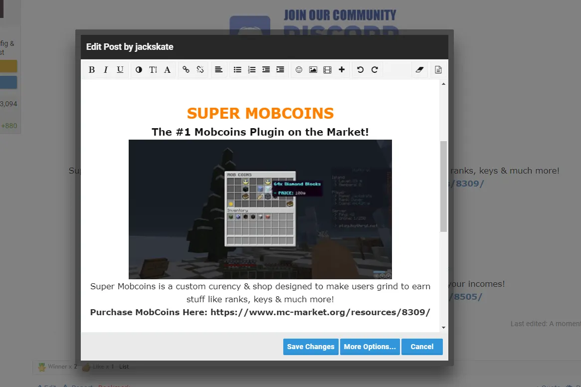This screenshot has height=387, width=581.
Task: Insert an ordered numbered list
Action: 252,70
